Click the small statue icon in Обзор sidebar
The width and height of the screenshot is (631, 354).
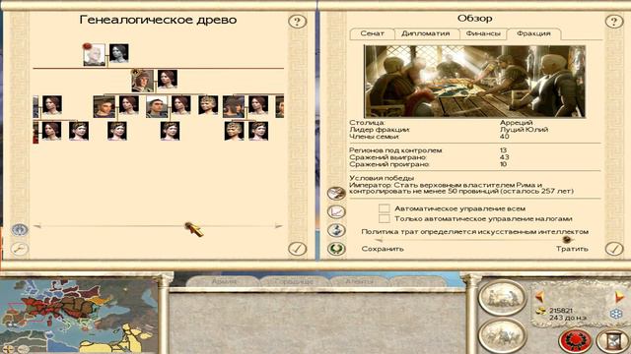(x=336, y=230)
